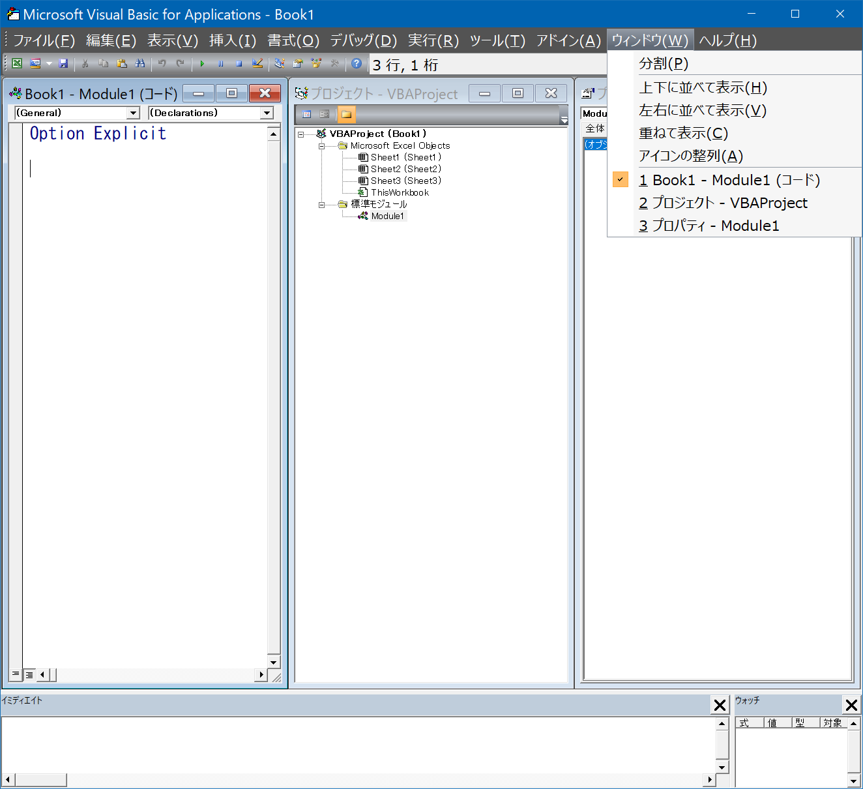Click the View Microsoft Excel icon

pyautogui.click(x=16, y=63)
